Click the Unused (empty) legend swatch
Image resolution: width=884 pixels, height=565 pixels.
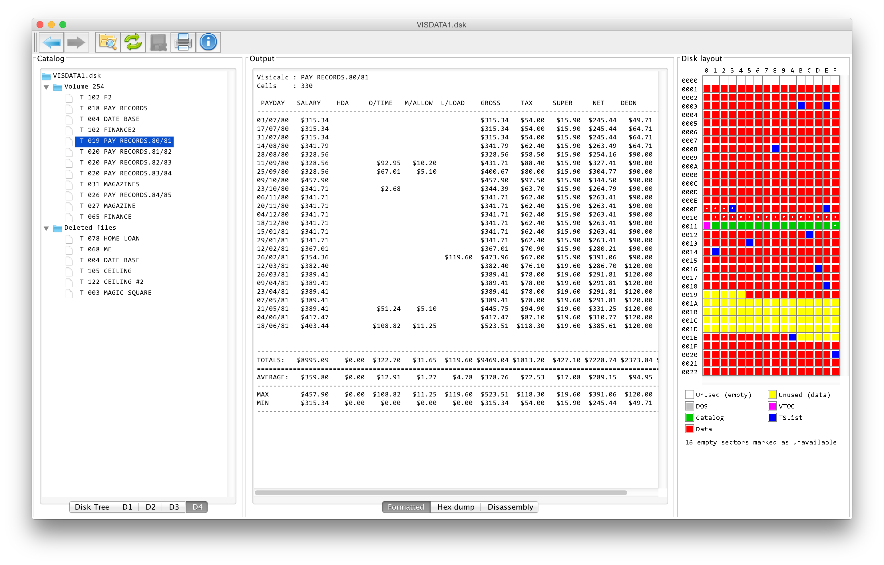pos(689,394)
